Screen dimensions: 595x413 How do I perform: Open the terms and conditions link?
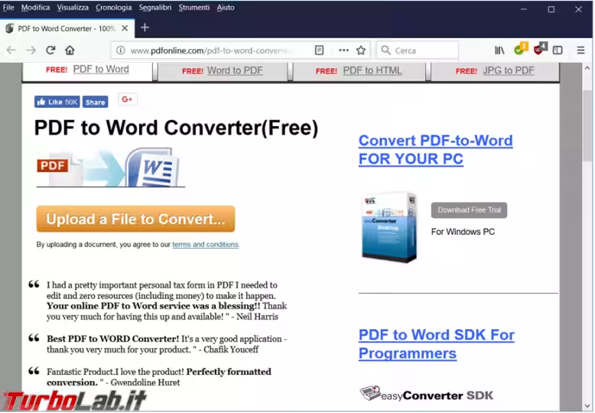click(205, 245)
